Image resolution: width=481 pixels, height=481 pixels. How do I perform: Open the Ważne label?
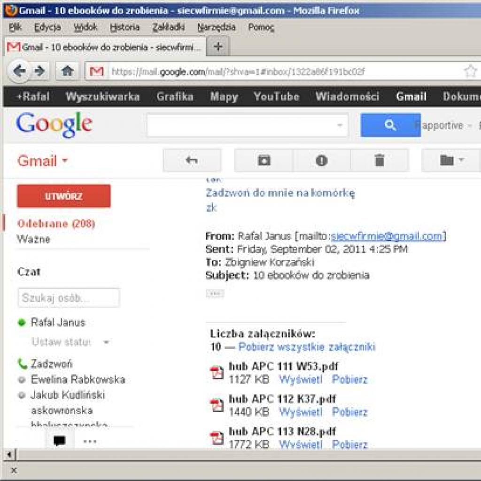[x=34, y=239]
